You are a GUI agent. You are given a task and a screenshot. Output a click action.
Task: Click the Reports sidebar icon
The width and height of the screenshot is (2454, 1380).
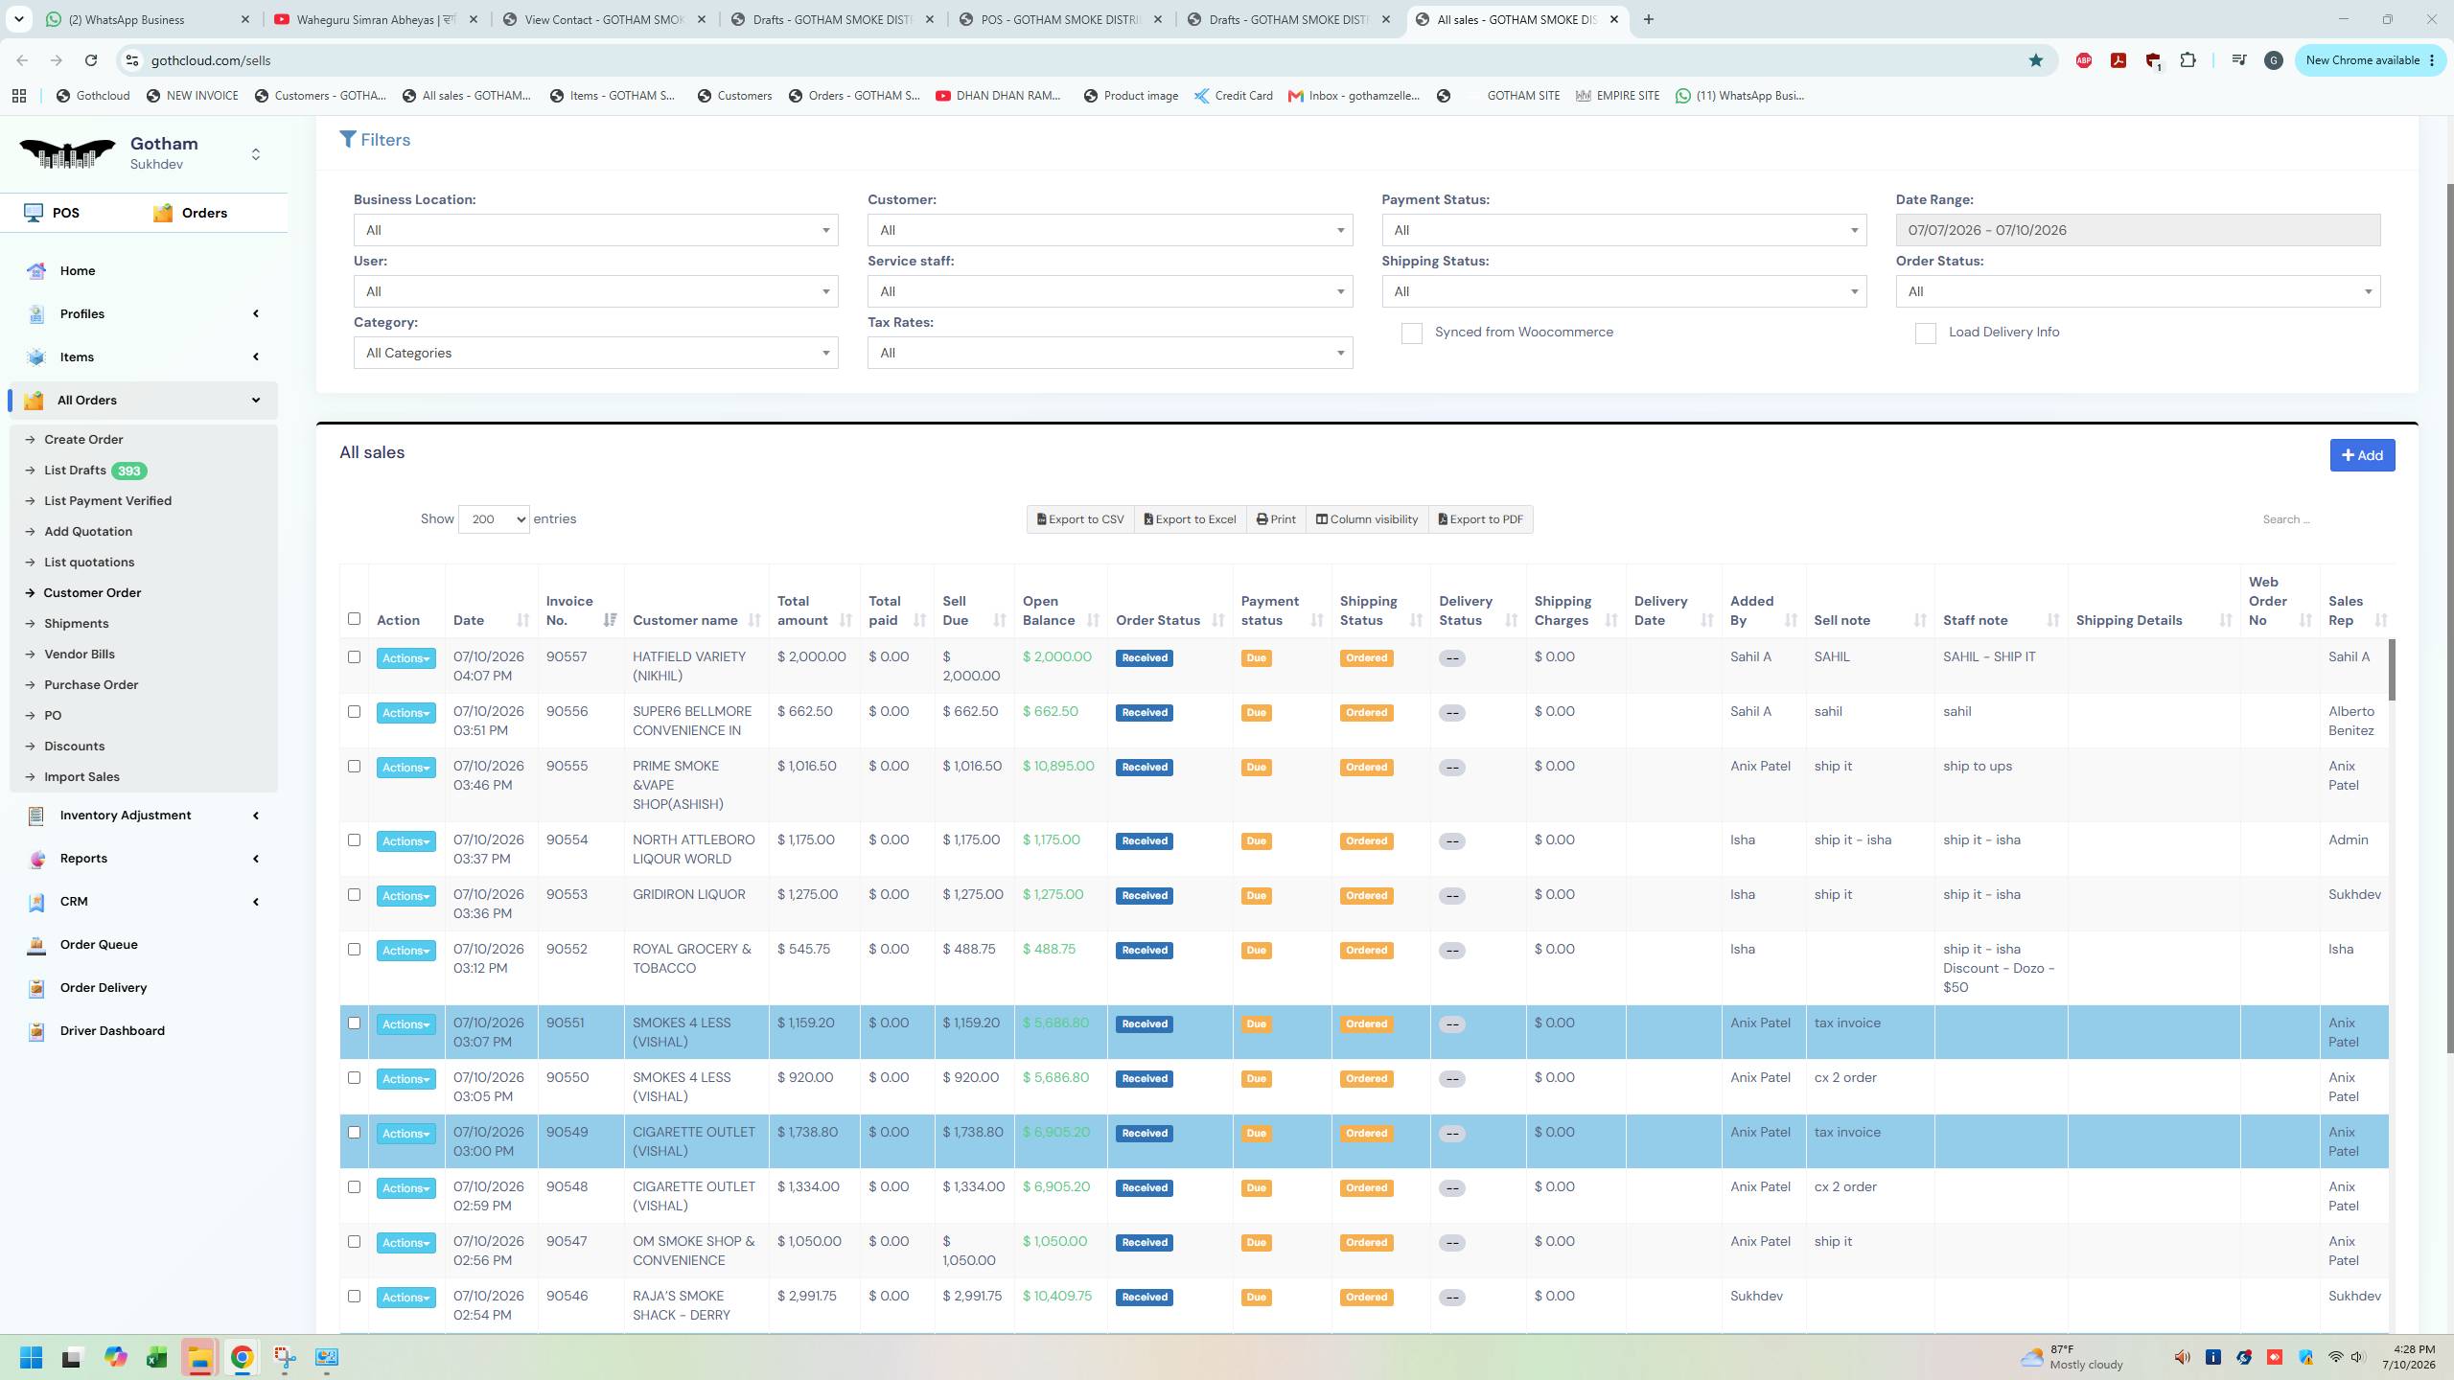click(x=36, y=859)
